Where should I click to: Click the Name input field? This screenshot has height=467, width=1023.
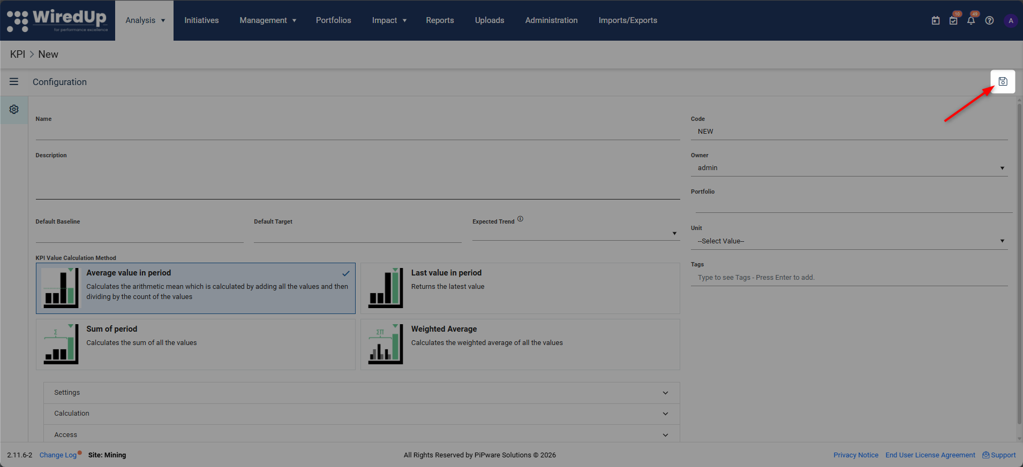coord(358,132)
